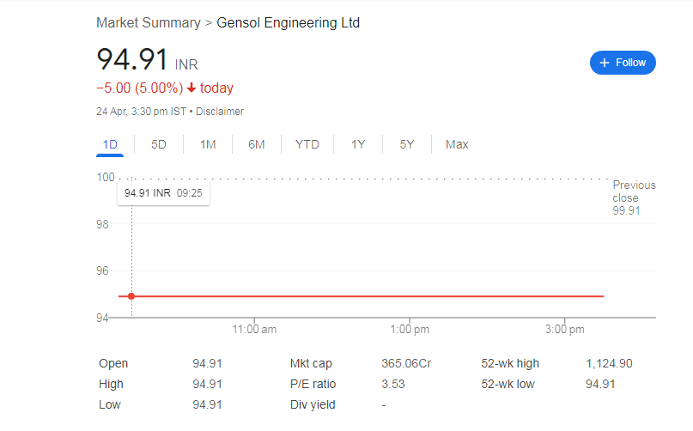Click the −5.00 (5.00%) change text
The image size is (693, 431).
coord(140,88)
